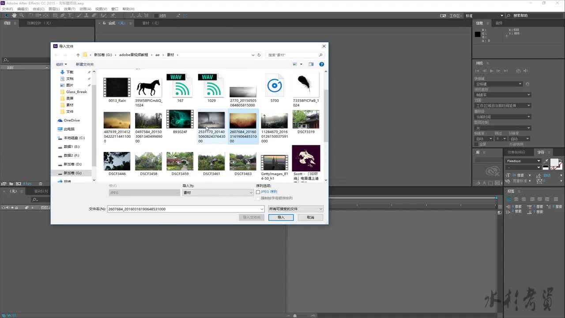Click adobe音视频教程 breadcrumb in path
The width and height of the screenshot is (565, 318).
133,55
